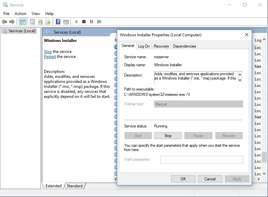Click the Services (Local) header magnifier icon
The width and height of the screenshot is (268, 197).
tap(48, 32)
